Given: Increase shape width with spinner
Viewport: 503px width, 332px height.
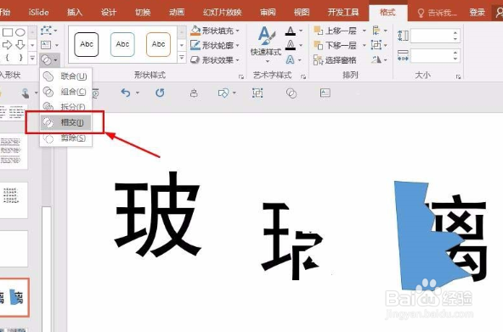Looking at the screenshot, I should [455, 53].
